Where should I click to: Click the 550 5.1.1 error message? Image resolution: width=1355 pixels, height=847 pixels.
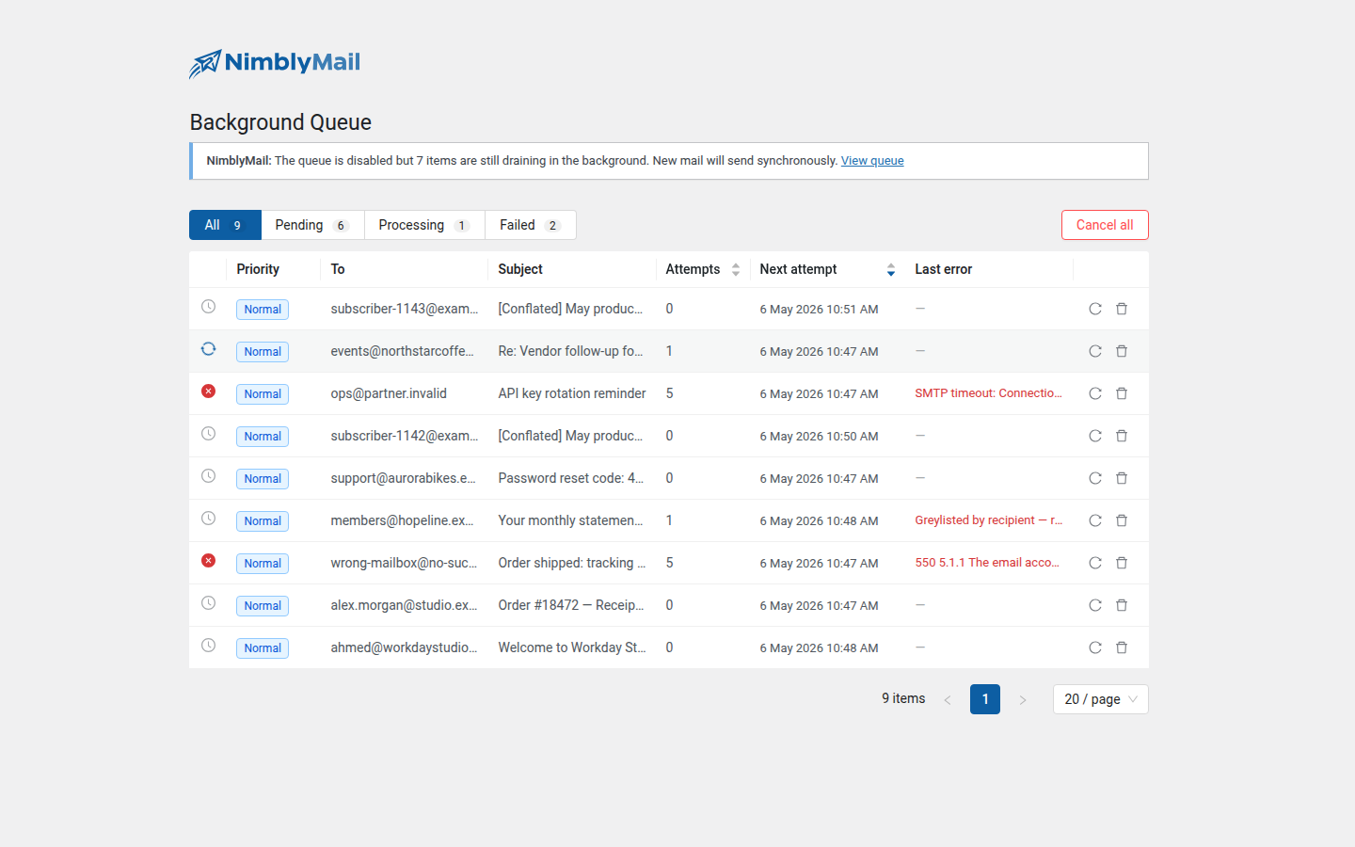(987, 563)
